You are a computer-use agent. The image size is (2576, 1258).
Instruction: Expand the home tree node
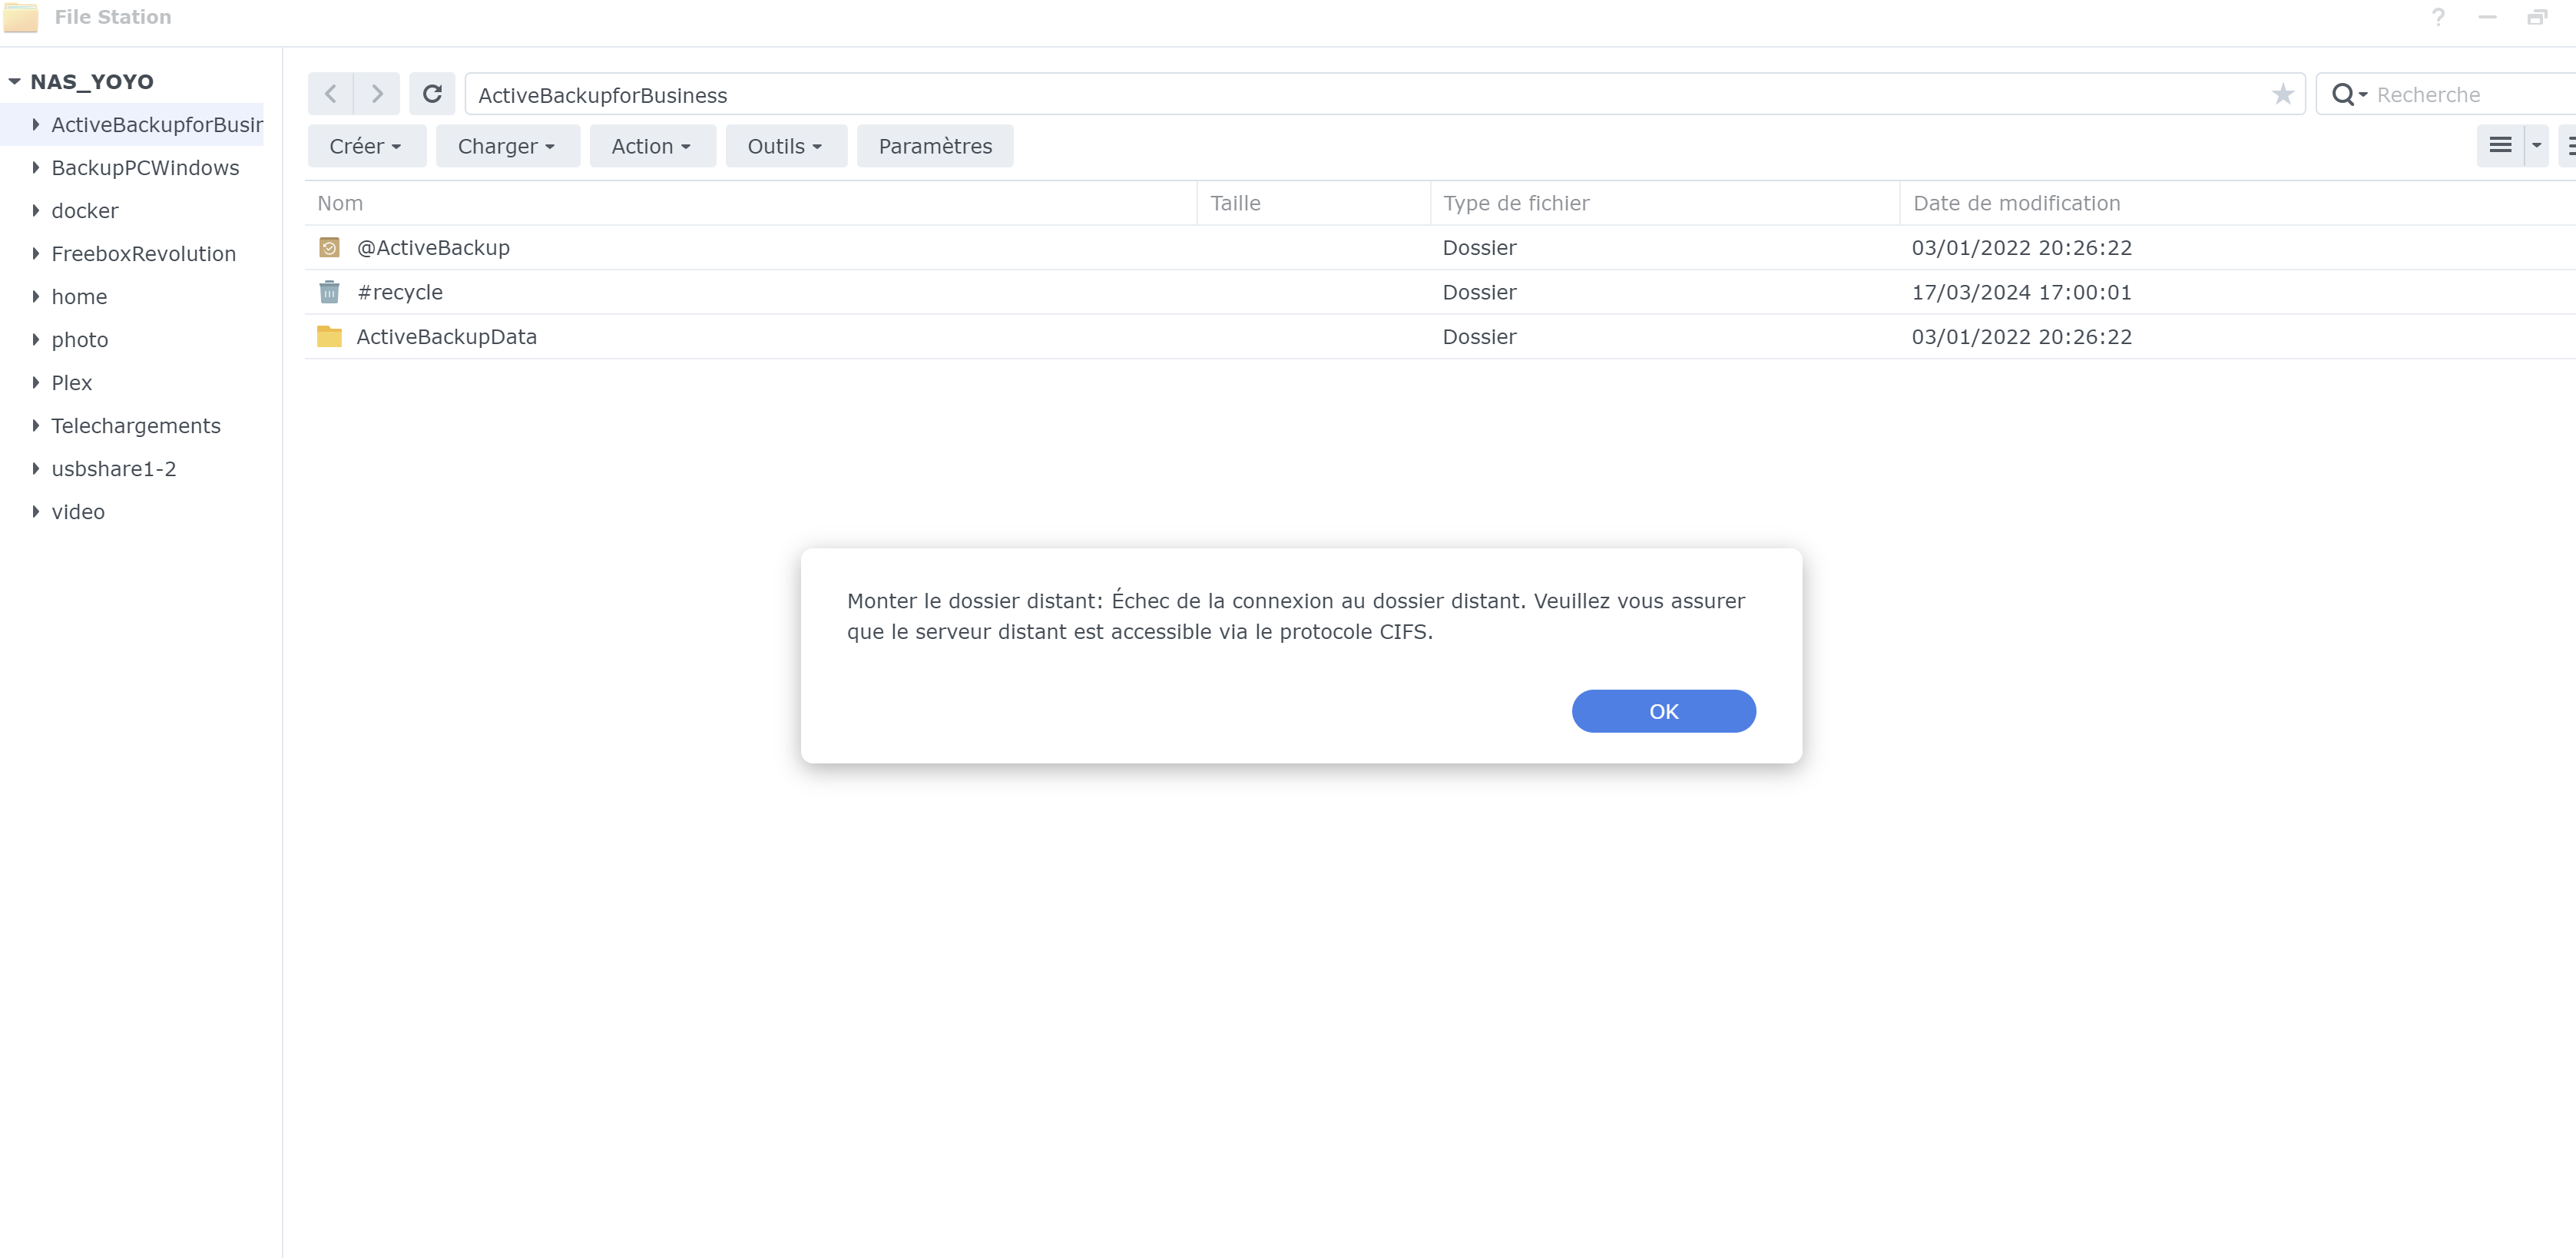[36, 296]
